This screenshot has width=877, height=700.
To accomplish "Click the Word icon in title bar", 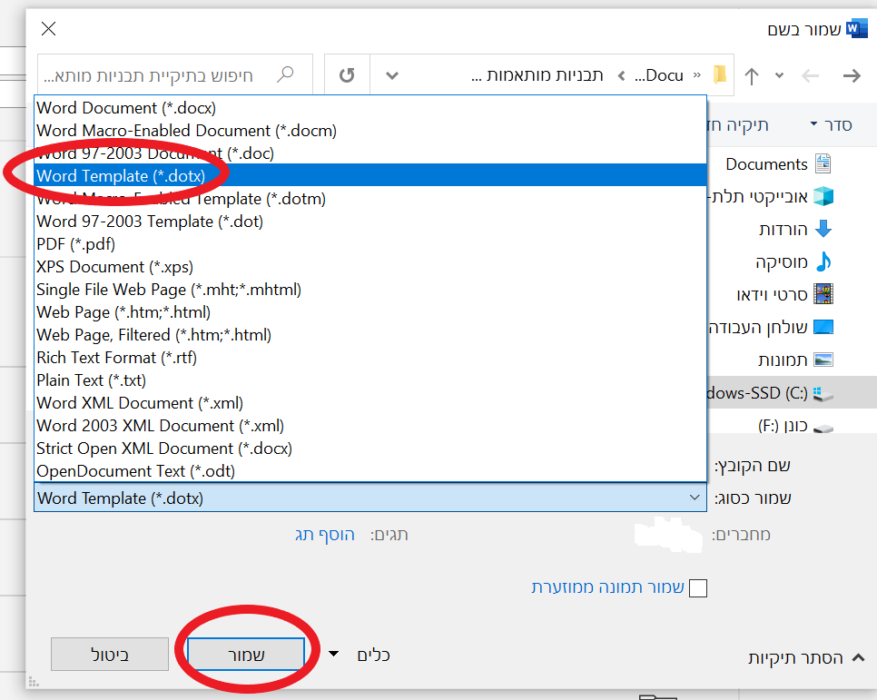I will click(856, 28).
